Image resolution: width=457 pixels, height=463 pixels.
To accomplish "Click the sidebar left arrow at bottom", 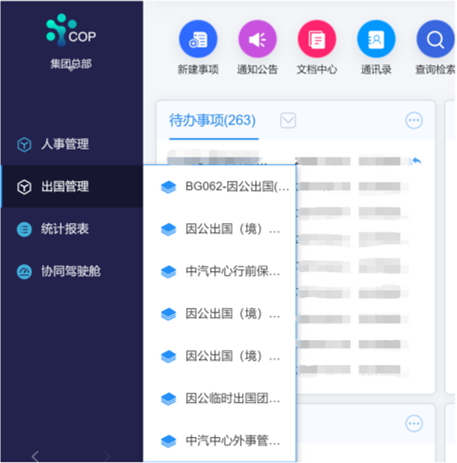I will pos(35,456).
